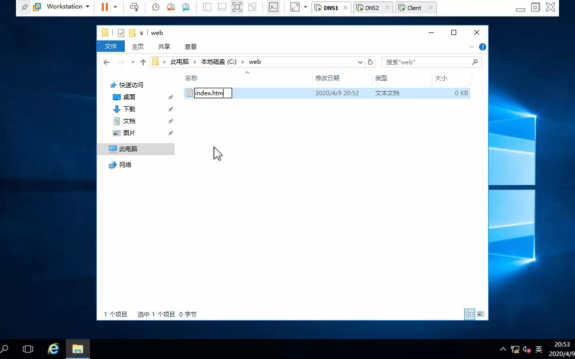
Task: Show the VMware library panel
Action: tap(207, 7)
